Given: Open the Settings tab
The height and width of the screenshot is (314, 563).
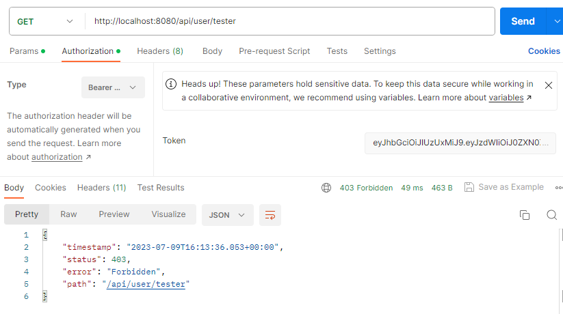Looking at the screenshot, I should point(380,51).
